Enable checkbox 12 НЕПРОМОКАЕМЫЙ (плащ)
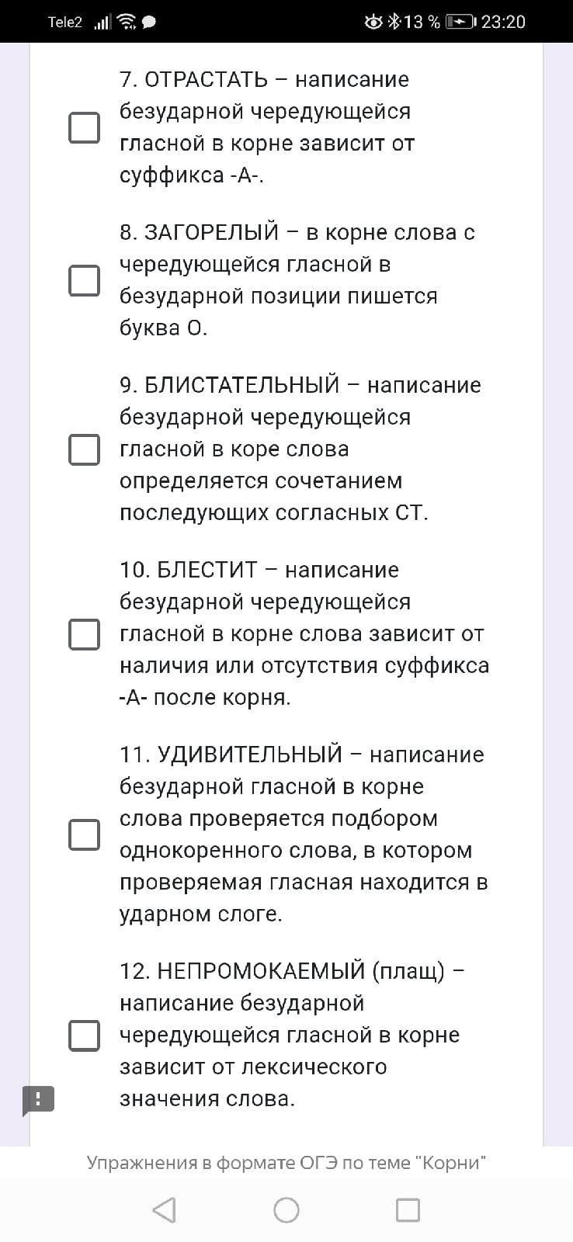 tap(85, 1035)
